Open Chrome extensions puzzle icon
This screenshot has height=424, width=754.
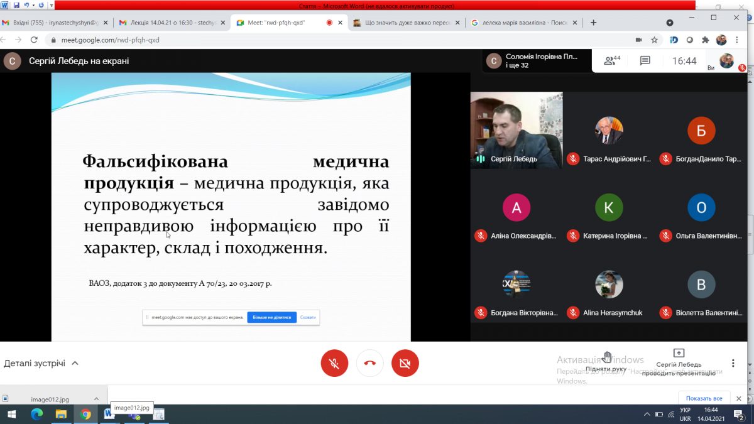click(x=706, y=40)
